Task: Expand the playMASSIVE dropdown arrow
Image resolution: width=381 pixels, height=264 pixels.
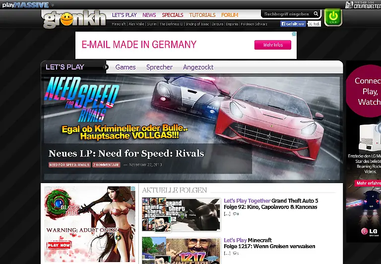Action: pyautogui.click(x=53, y=5)
